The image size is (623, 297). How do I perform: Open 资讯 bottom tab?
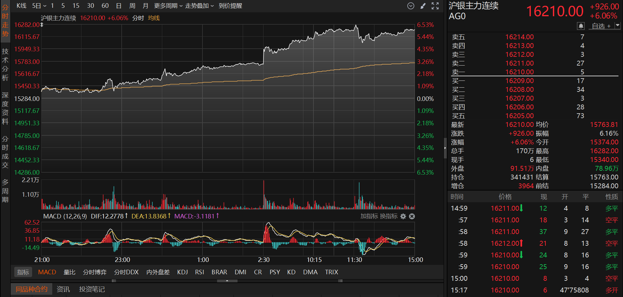(63, 289)
